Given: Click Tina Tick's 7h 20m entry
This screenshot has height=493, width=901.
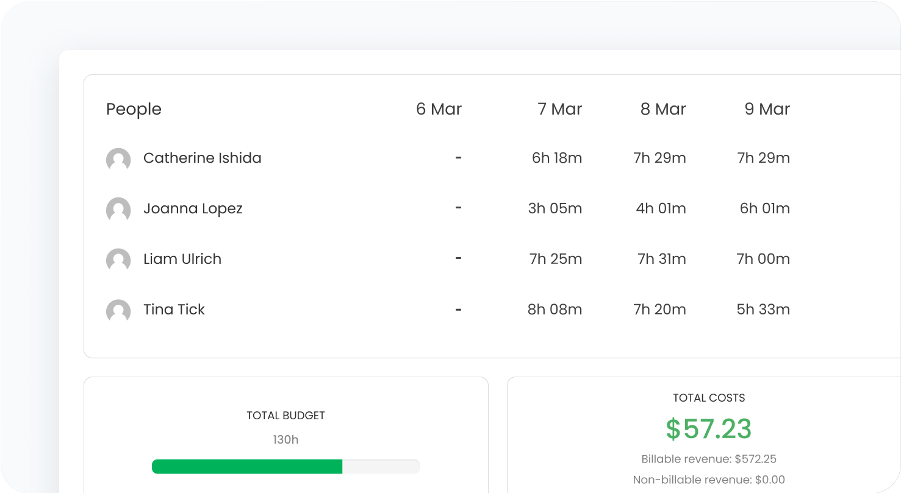Looking at the screenshot, I should 660,310.
